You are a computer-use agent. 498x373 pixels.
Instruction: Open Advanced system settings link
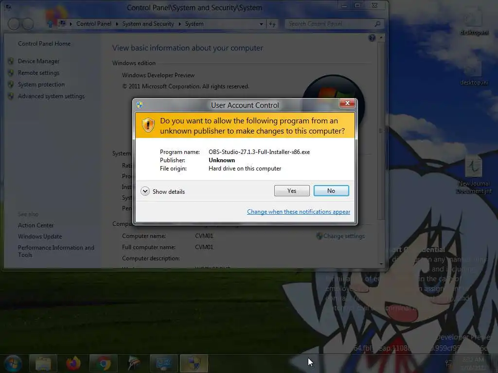[x=51, y=96]
